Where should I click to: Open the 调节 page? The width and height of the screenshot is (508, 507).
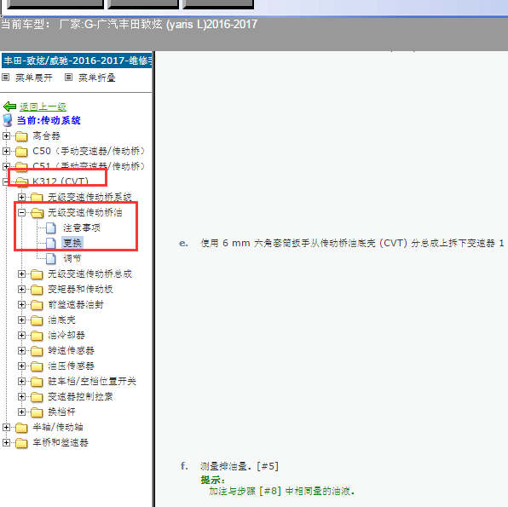[x=72, y=258]
